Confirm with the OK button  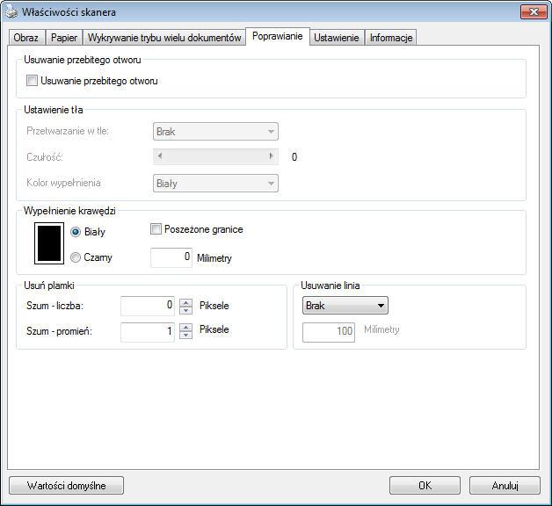(x=425, y=486)
